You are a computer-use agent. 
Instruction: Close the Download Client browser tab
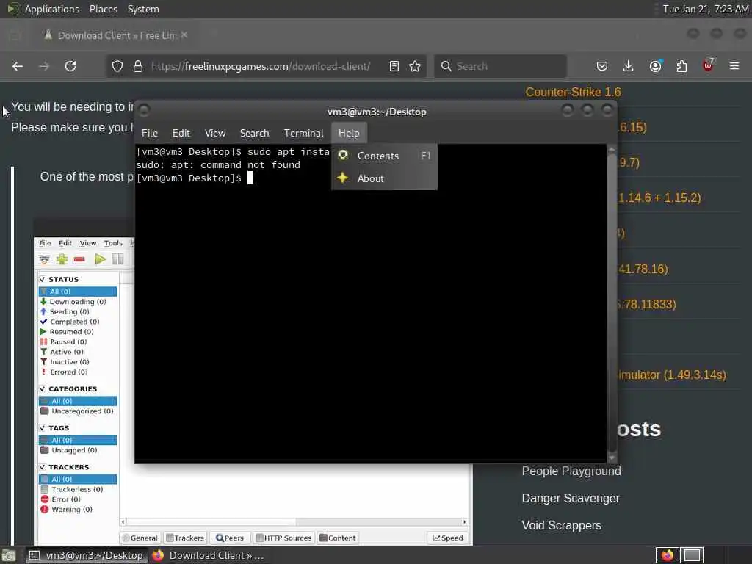click(184, 35)
